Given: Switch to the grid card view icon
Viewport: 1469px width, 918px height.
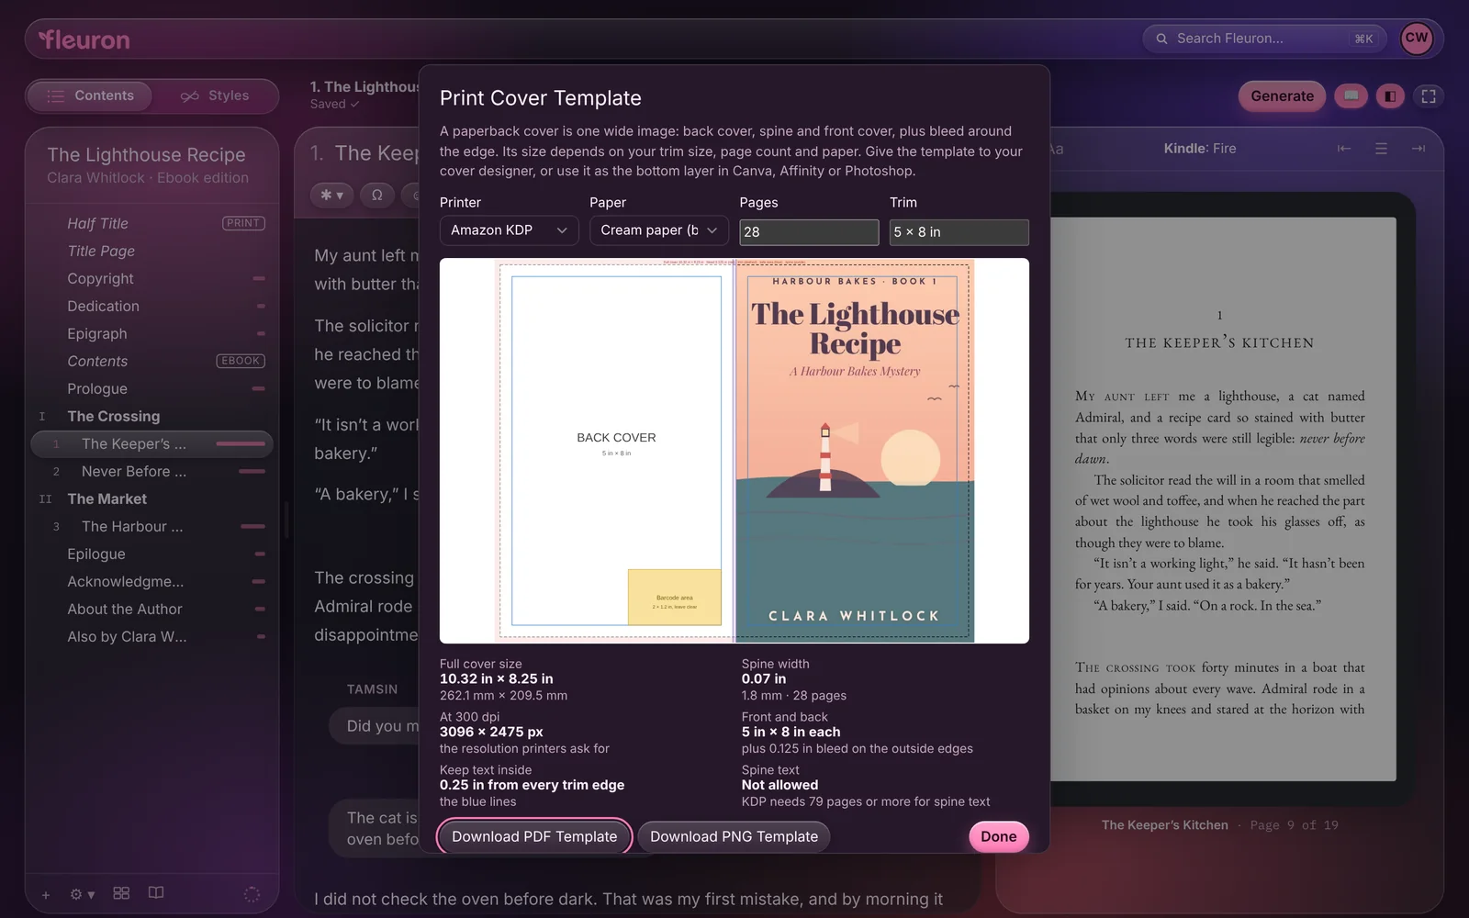Looking at the screenshot, I should coord(121,893).
